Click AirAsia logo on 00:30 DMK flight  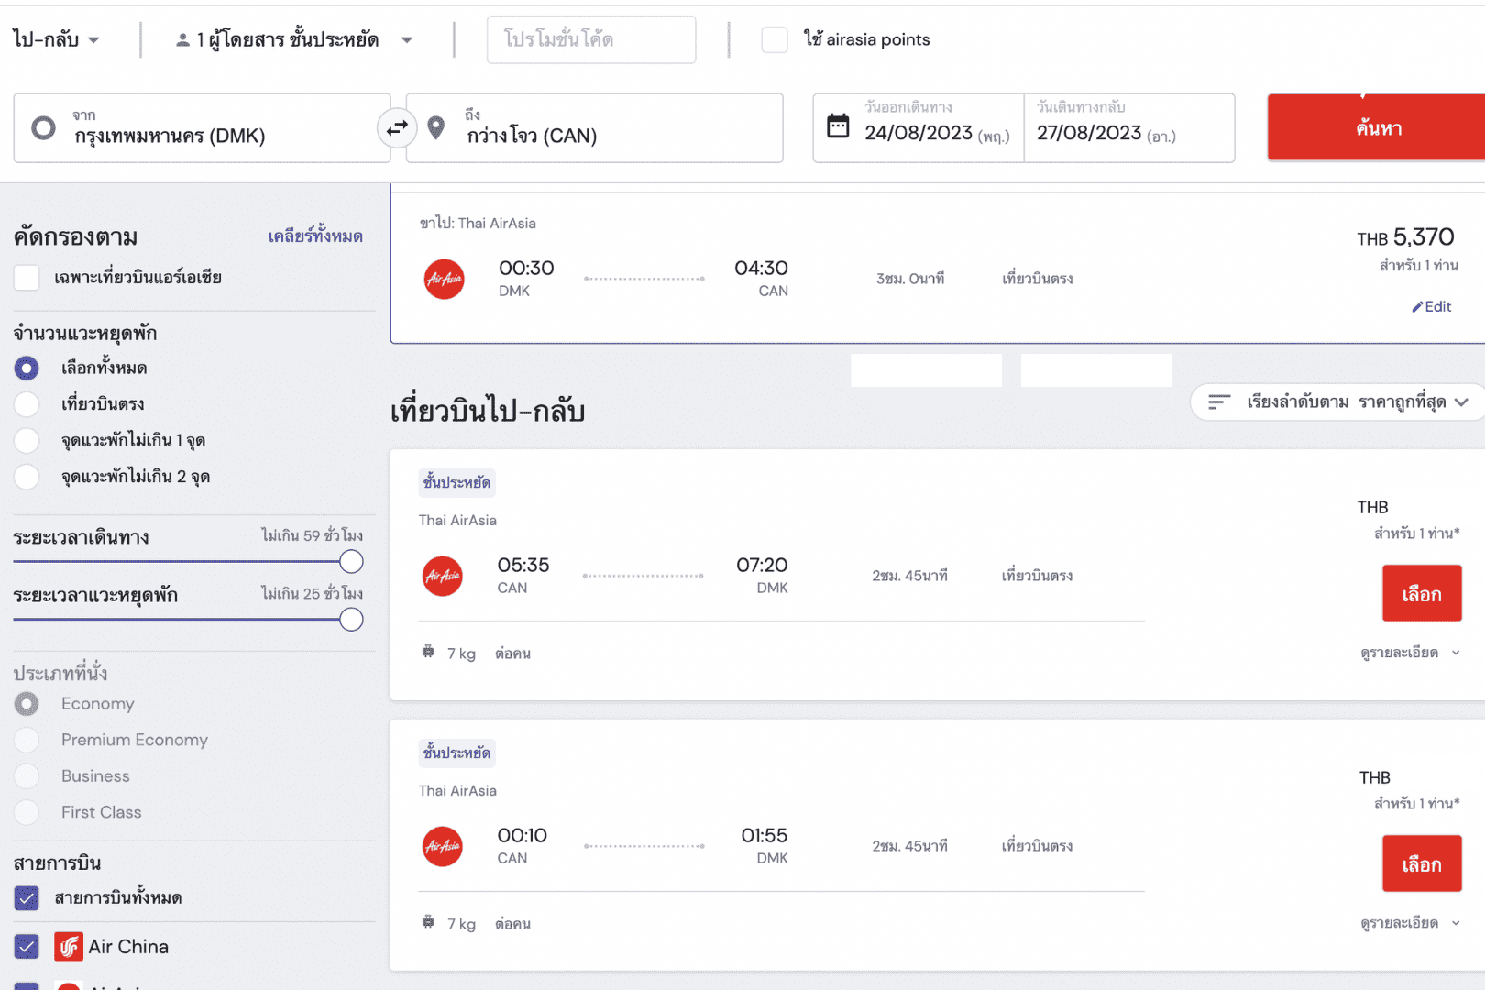445,279
